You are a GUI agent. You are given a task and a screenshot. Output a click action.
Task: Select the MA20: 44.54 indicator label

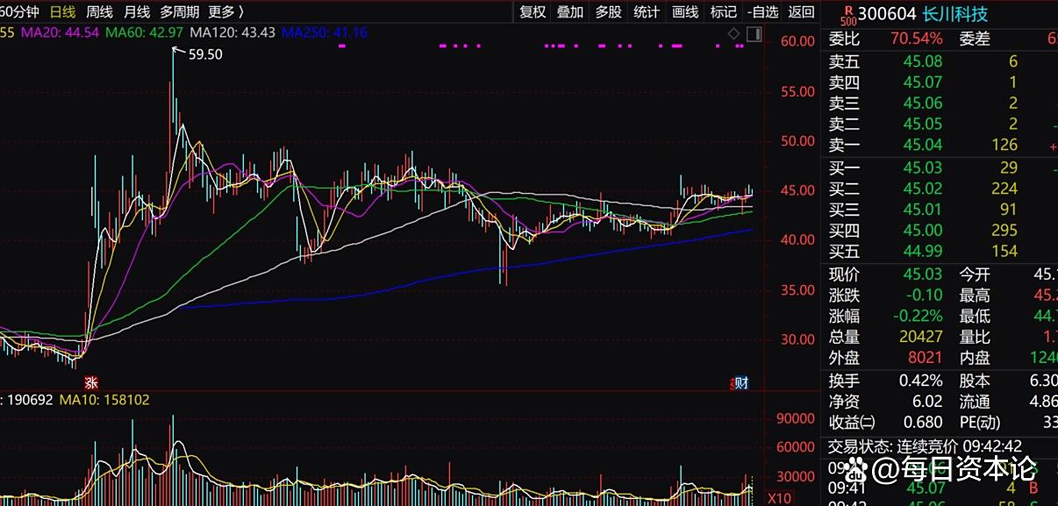[x=60, y=32]
